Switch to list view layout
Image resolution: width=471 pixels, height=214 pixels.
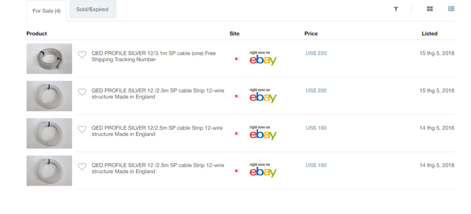451,9
